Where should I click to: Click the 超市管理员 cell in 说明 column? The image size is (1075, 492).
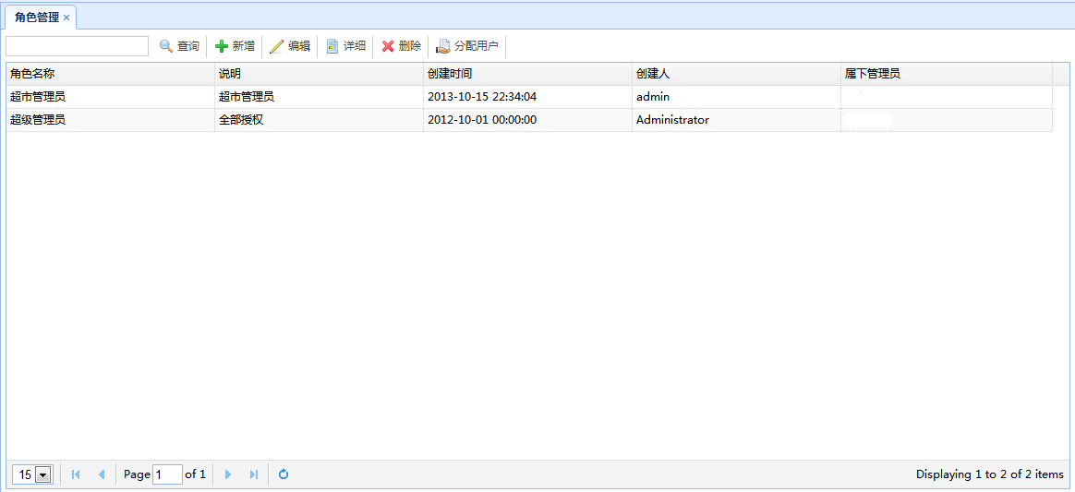319,97
